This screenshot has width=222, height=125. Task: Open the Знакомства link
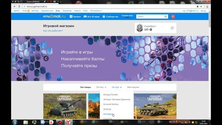coord(67,11)
